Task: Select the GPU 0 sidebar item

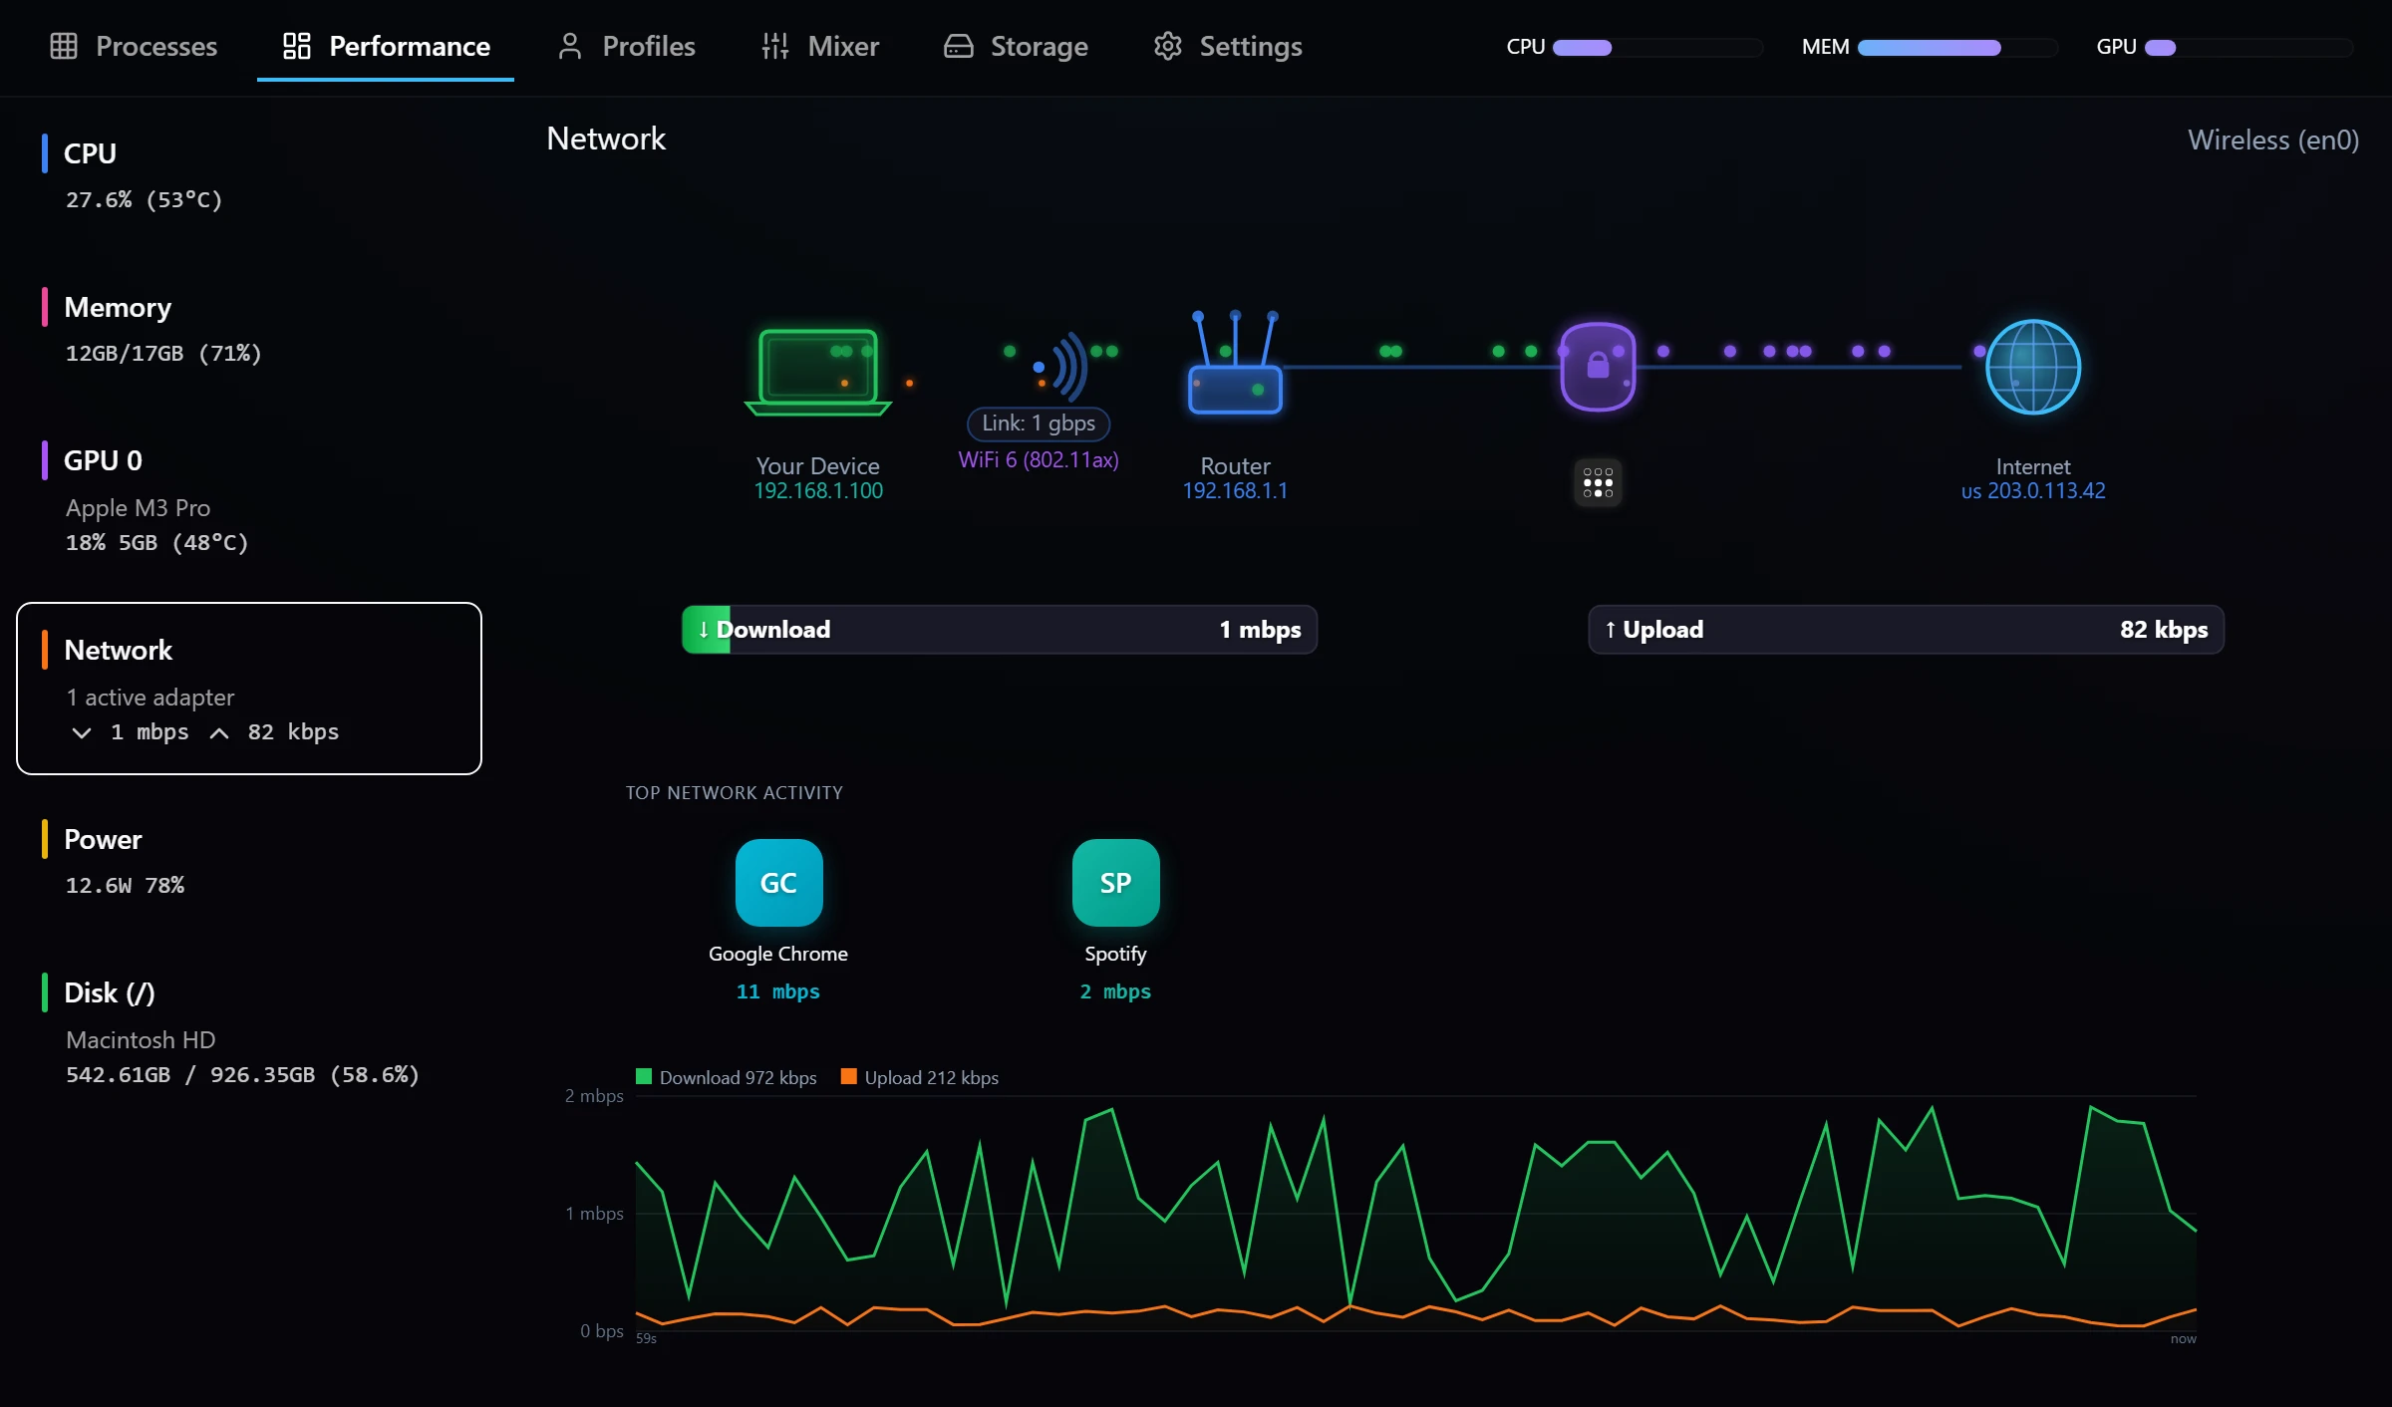Action: [x=249, y=498]
